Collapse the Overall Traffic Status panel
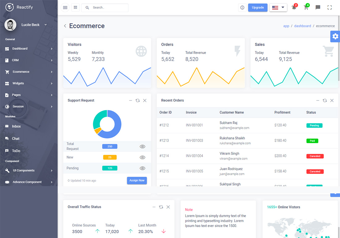This screenshot has width=340, height=238. (154, 207)
